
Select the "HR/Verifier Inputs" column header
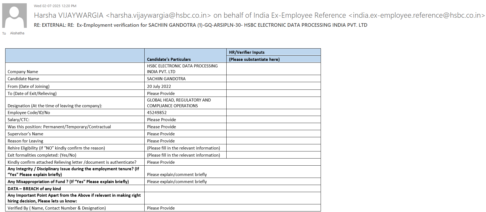247,52
